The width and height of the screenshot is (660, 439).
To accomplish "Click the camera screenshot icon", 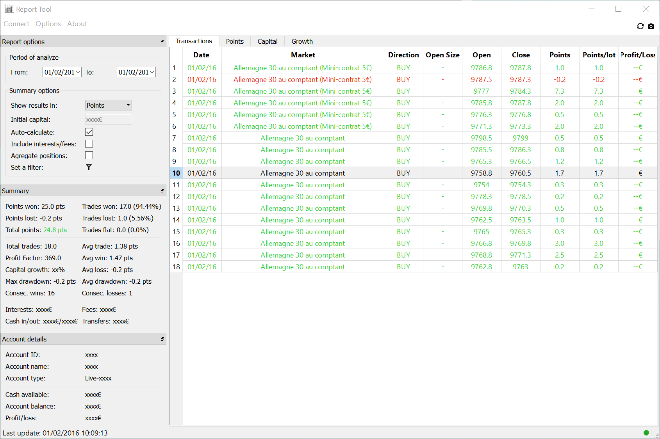I will [x=651, y=26].
